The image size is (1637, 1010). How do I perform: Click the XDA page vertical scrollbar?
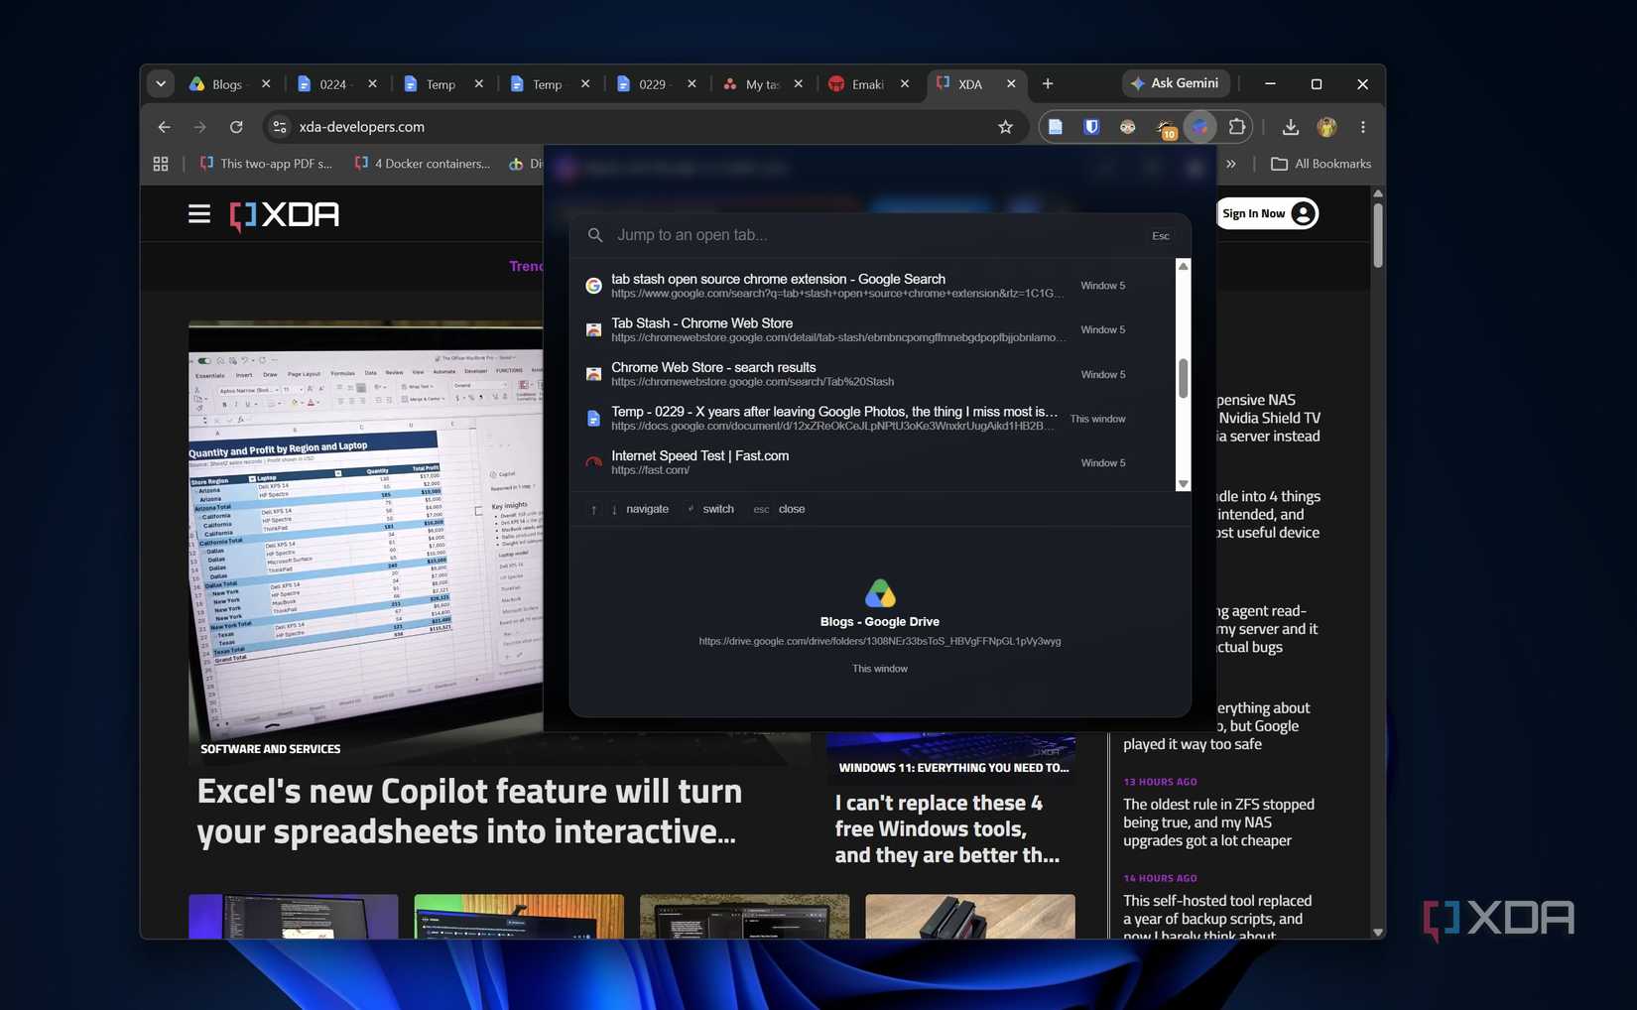1378,236
